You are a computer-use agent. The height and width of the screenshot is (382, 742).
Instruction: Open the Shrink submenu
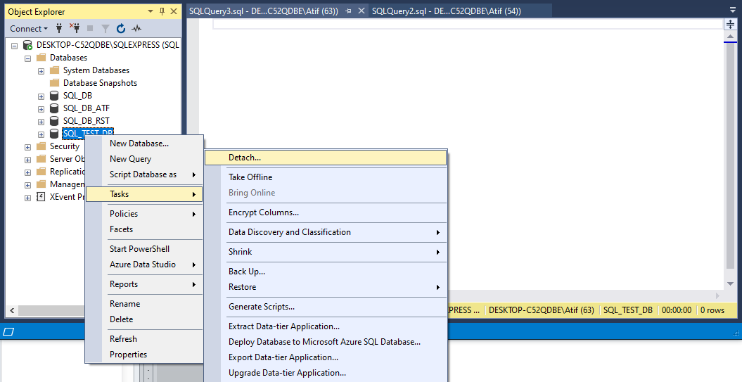click(326, 252)
